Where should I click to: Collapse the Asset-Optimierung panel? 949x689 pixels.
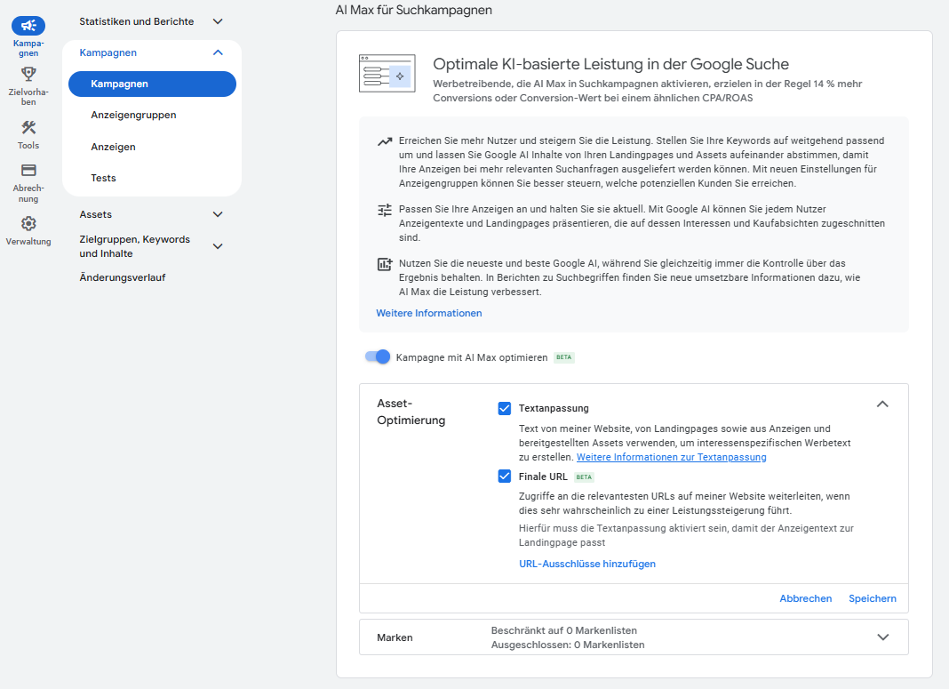(x=882, y=404)
